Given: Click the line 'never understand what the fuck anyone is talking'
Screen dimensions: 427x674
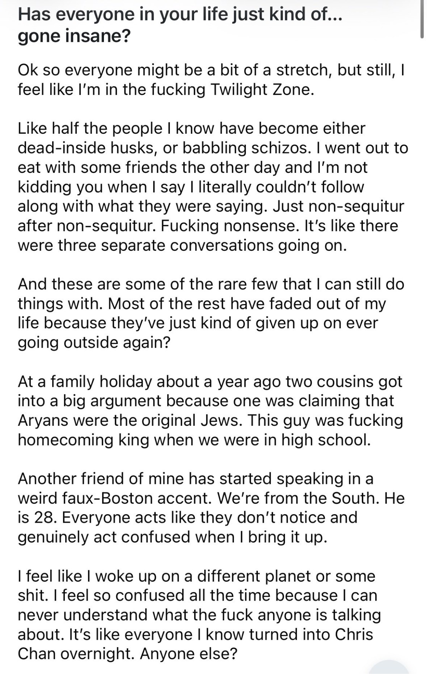Looking at the screenshot, I should [x=199, y=615].
